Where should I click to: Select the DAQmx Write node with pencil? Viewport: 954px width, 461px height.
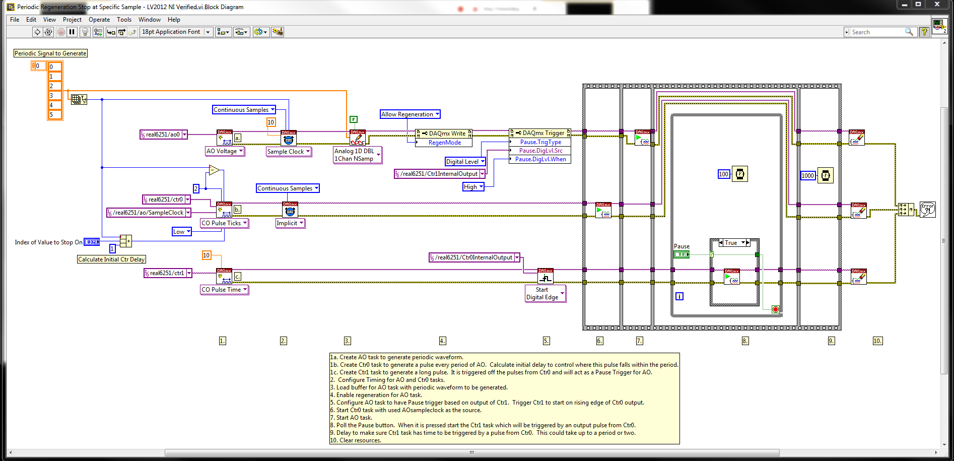(x=358, y=138)
